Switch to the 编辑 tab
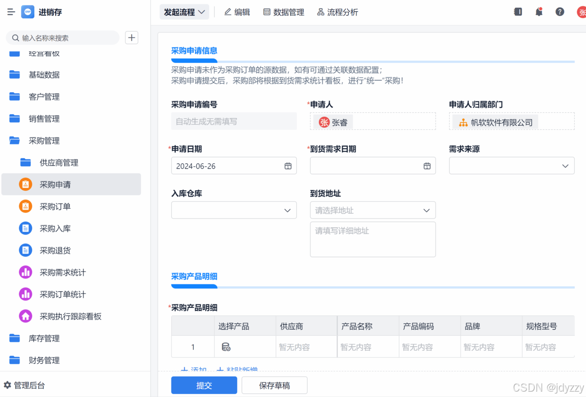Image resolution: width=586 pixels, height=397 pixels. click(x=237, y=12)
